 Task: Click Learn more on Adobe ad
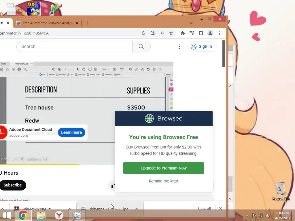click(x=71, y=132)
